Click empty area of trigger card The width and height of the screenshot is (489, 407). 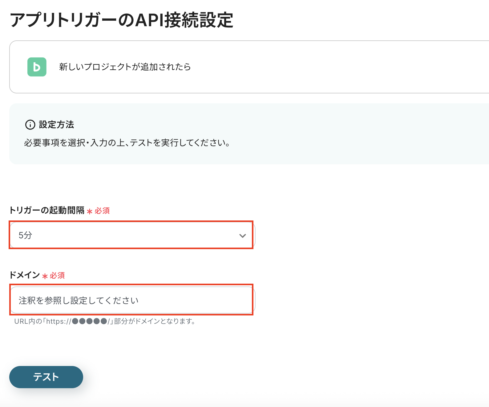coord(339,67)
